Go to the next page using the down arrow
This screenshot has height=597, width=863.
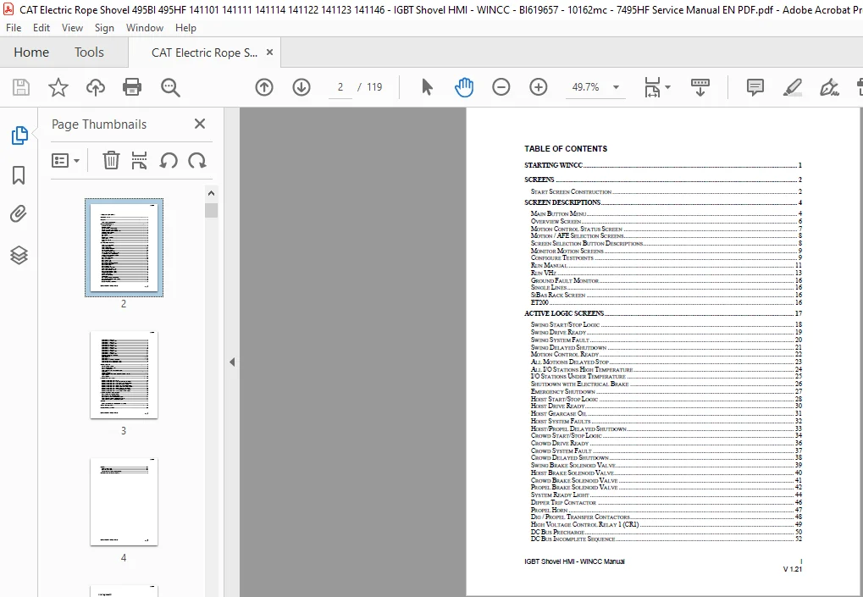[301, 87]
